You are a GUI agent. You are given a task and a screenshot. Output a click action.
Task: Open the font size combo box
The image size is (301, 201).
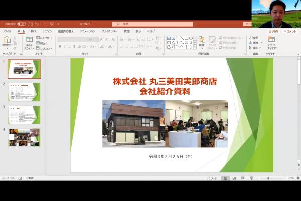pyautogui.click(x=93, y=39)
